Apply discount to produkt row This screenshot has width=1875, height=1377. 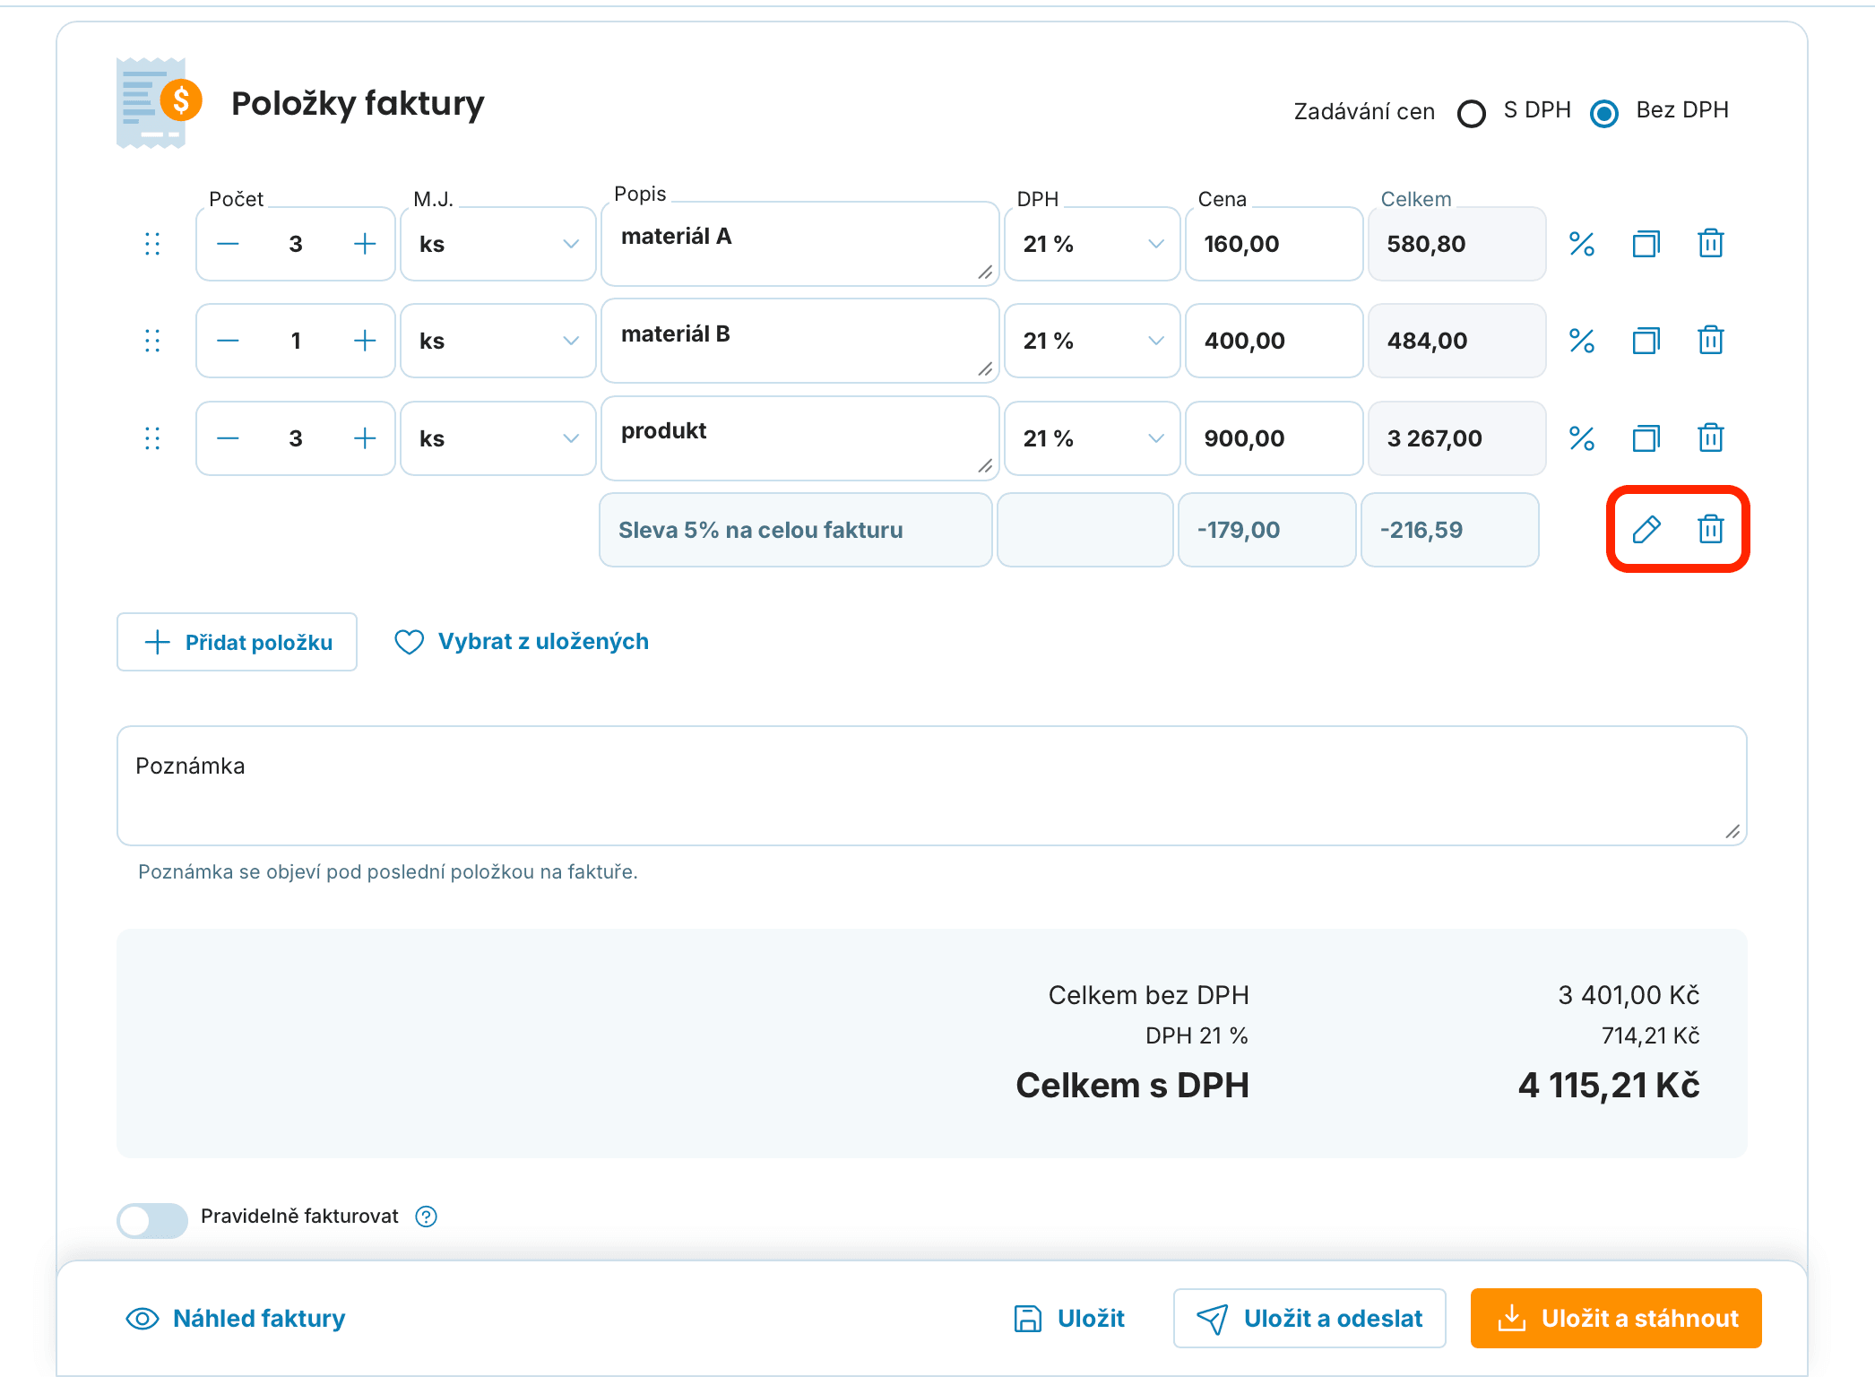click(1582, 438)
